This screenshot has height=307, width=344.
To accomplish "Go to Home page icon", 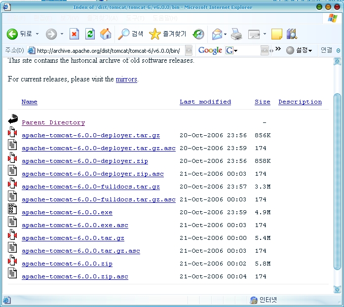I will pos(106,34).
